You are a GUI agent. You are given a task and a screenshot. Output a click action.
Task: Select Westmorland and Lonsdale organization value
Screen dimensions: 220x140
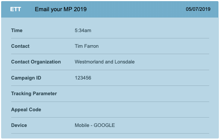[x=104, y=62]
